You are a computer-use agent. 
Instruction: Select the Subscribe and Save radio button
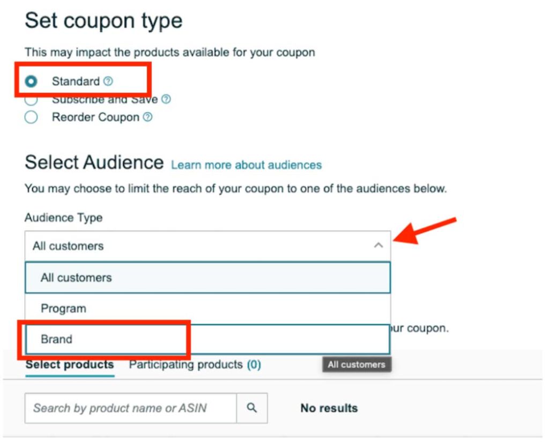[31, 100]
